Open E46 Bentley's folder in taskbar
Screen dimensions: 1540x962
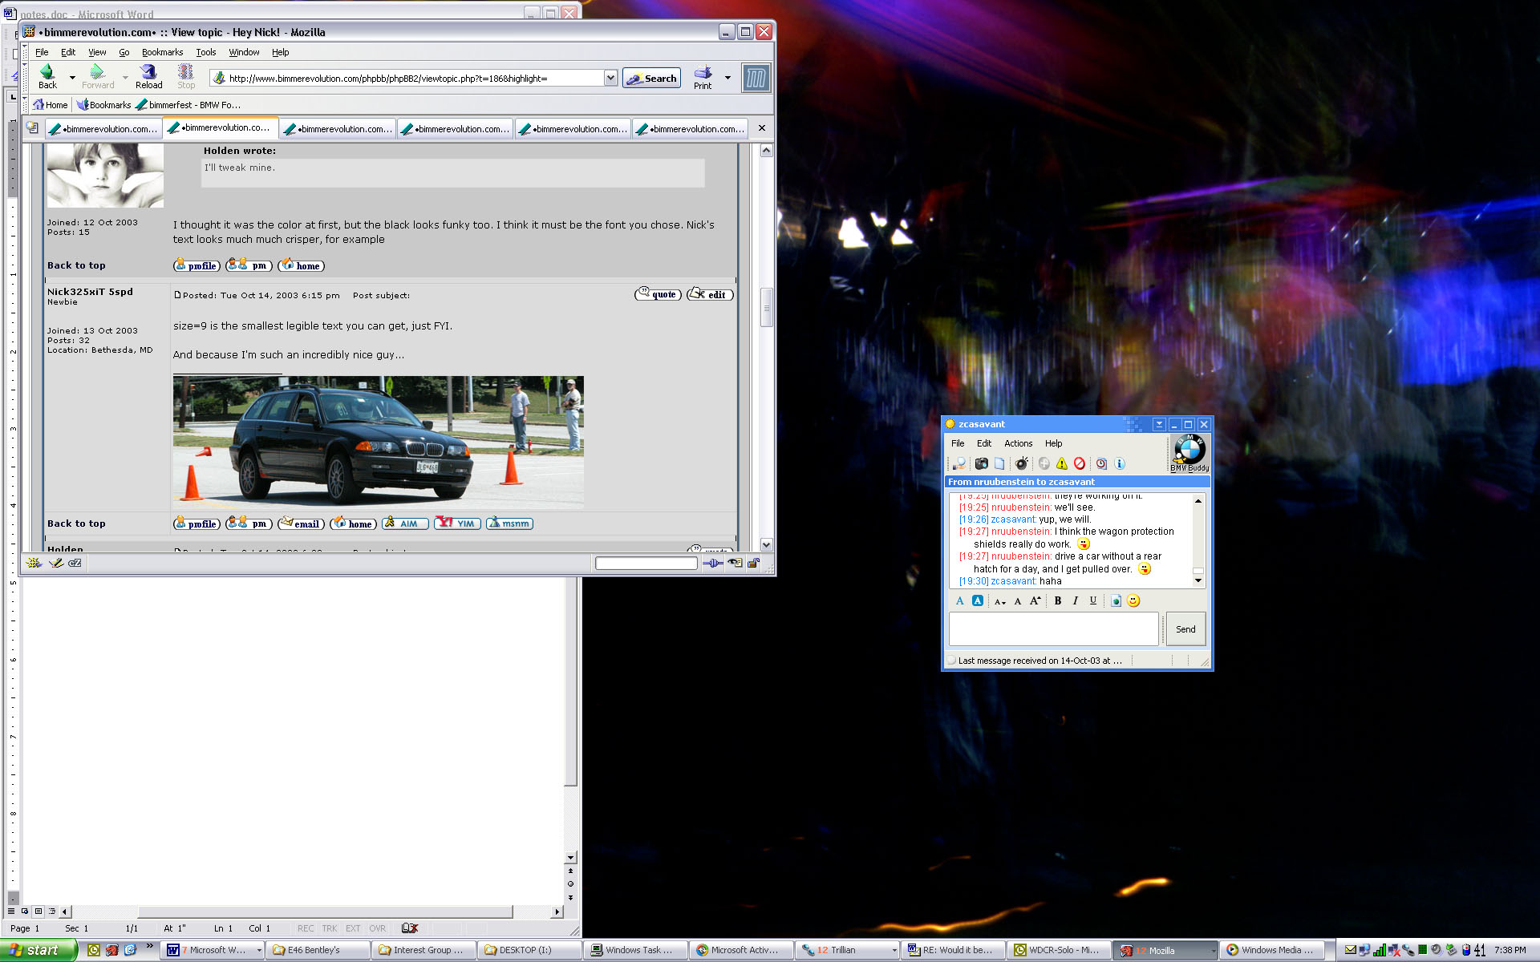318,950
